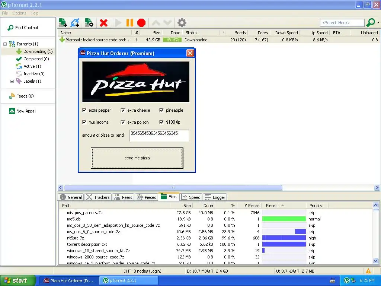
Task: Click Move Down Queue arrow icon
Action: click(168, 23)
